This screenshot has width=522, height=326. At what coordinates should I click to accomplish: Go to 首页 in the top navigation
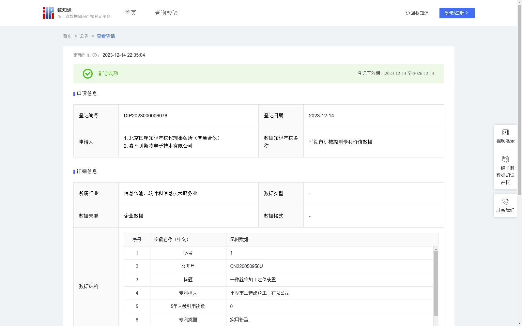[x=130, y=13]
